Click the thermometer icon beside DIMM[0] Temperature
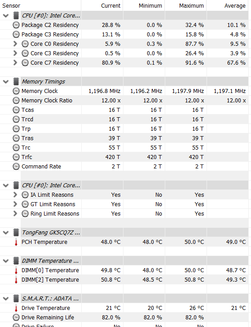 pos(16,270)
